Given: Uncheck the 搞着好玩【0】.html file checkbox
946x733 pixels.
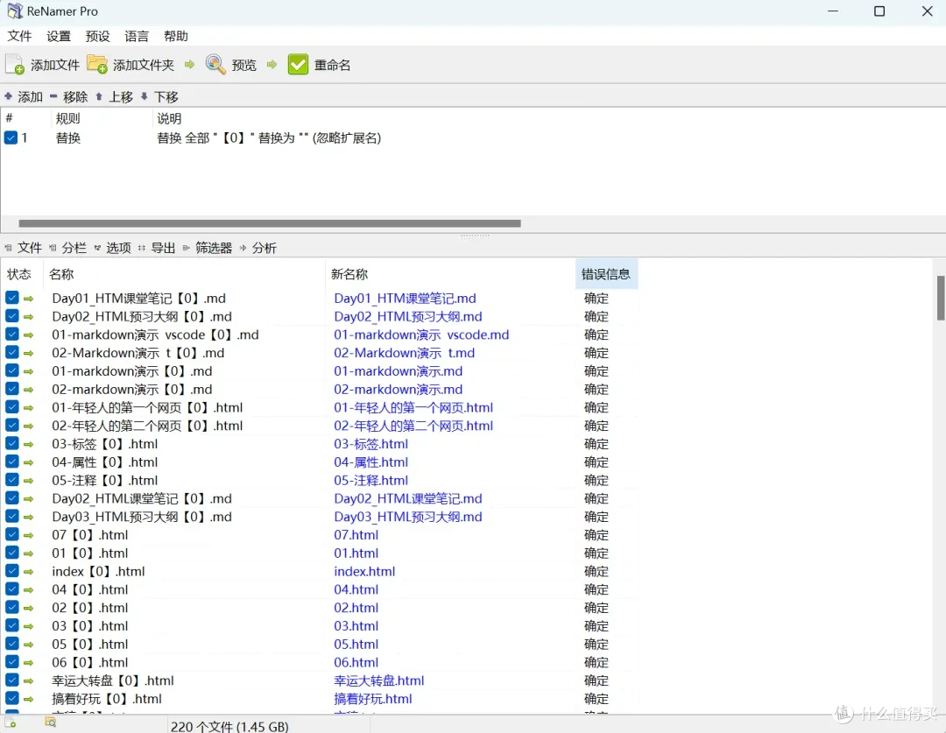Looking at the screenshot, I should [x=12, y=699].
